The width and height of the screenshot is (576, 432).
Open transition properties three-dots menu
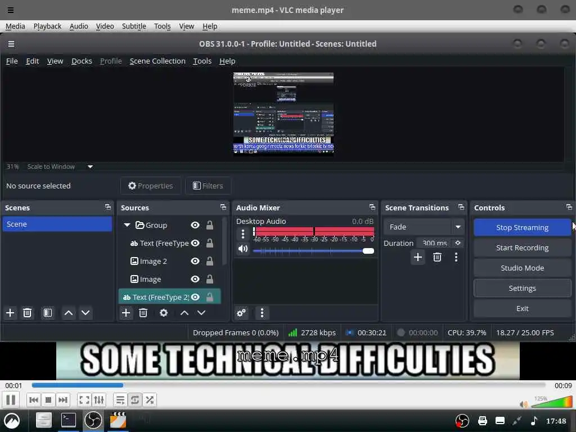point(456,257)
